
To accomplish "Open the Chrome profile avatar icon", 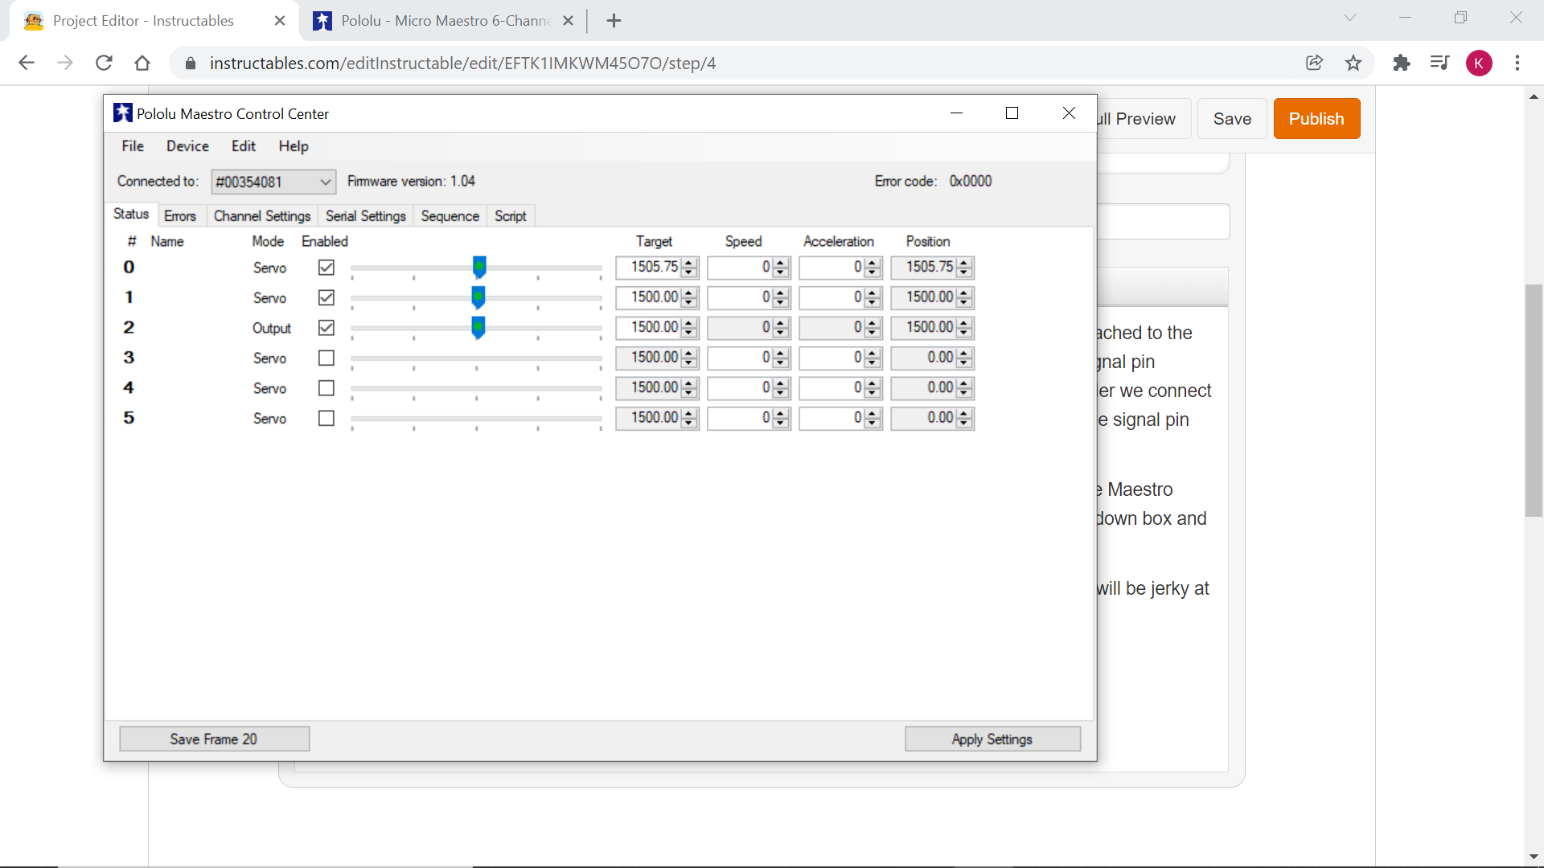I will point(1480,63).
